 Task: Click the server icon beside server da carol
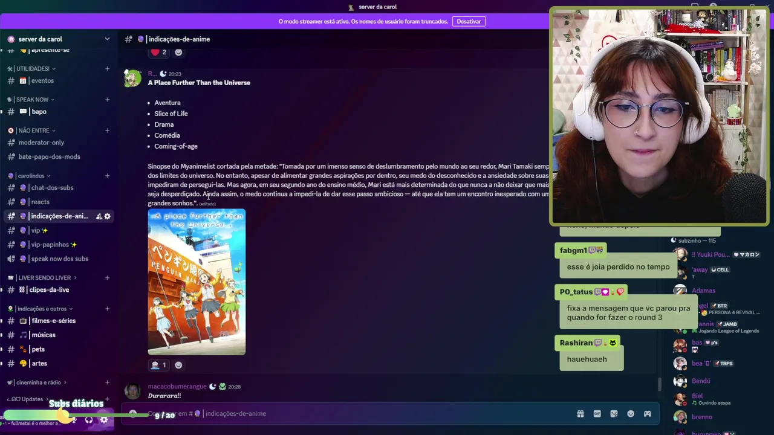click(11, 39)
